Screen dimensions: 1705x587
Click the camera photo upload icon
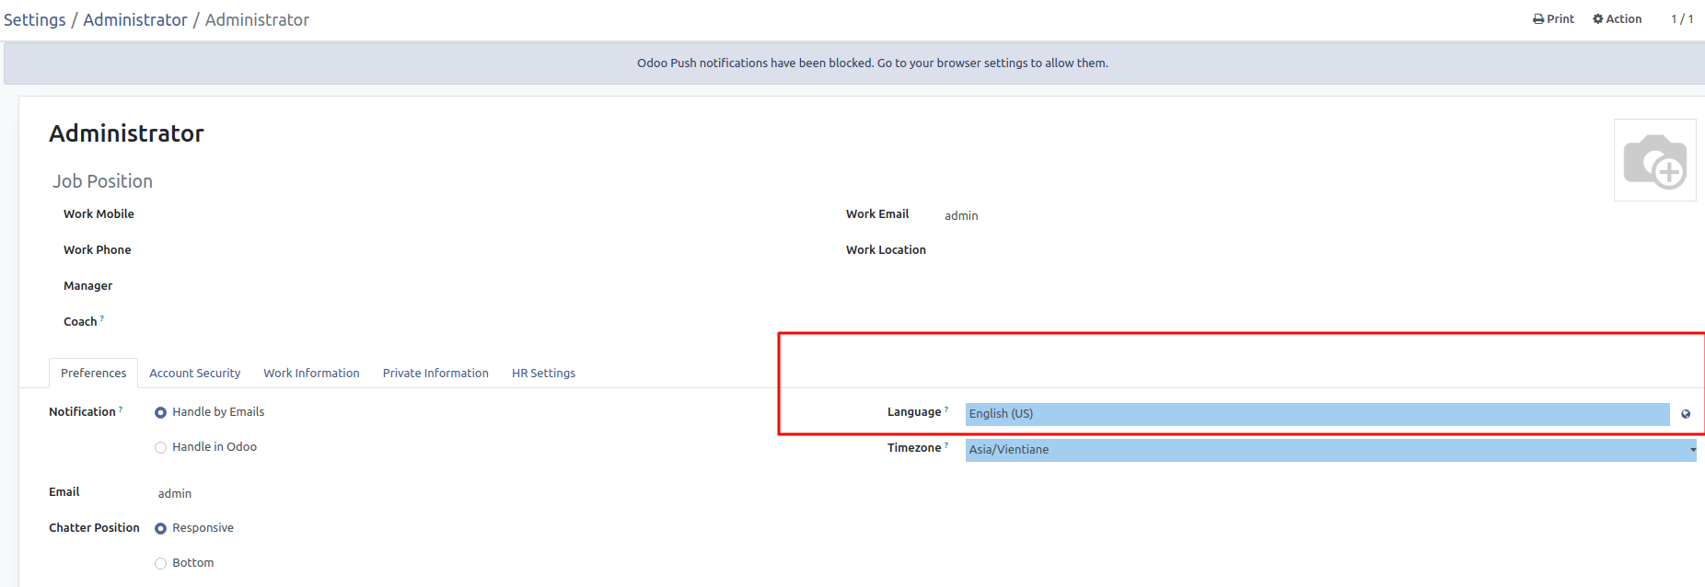coord(1654,161)
